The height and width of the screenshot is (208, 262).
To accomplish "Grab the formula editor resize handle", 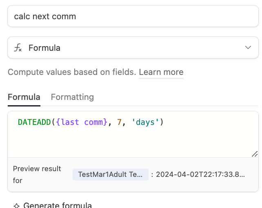I will (255, 154).
